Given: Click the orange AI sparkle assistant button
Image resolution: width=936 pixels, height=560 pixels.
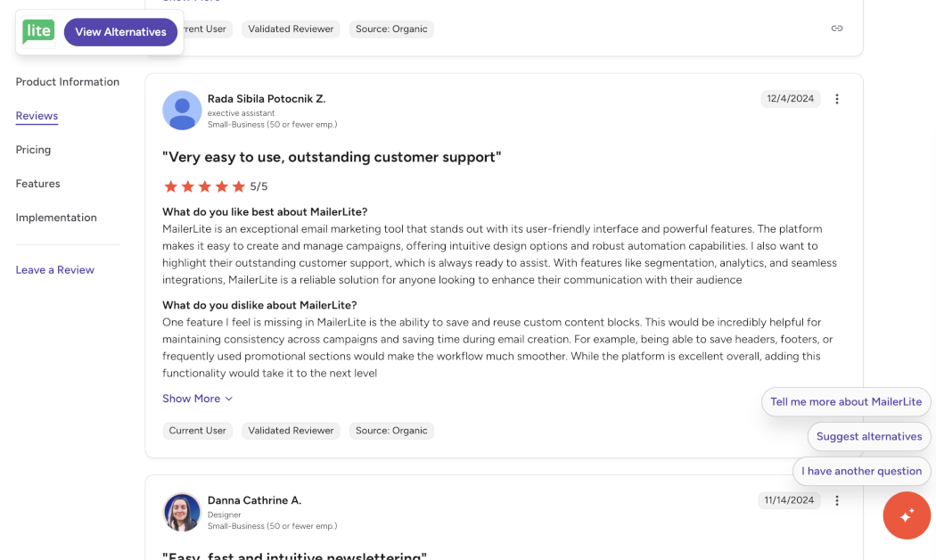Looking at the screenshot, I should tap(907, 515).
